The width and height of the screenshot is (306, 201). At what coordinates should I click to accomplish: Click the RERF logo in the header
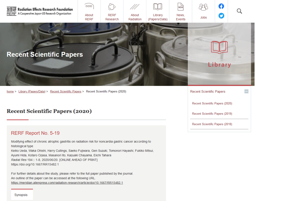pos(40,11)
